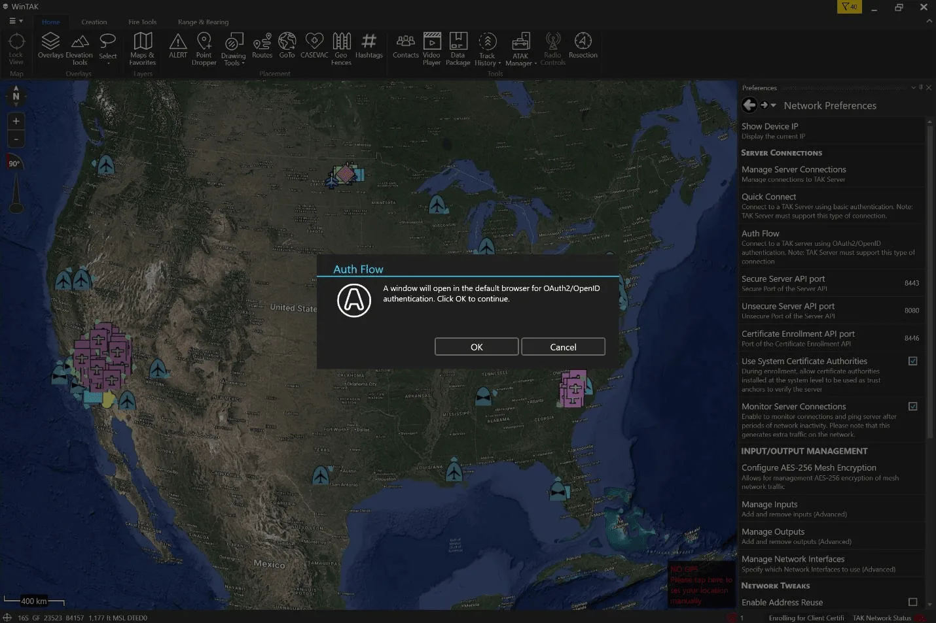Open the Data Package tool

(458, 49)
